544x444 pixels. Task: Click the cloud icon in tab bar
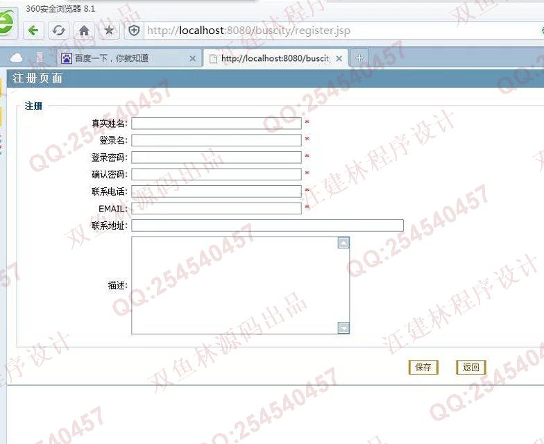tap(17, 58)
